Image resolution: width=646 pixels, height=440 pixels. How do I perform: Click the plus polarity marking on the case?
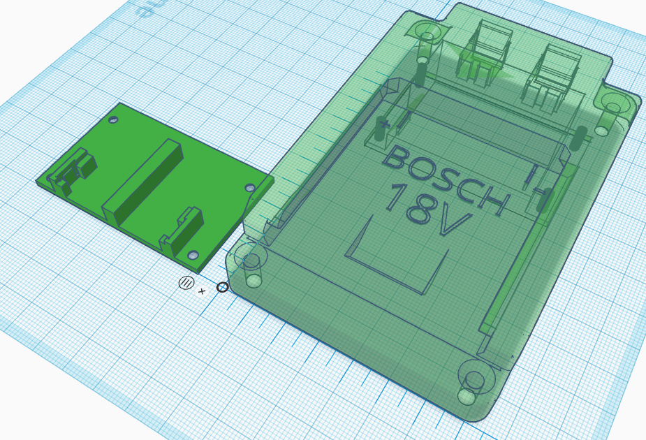384,123
